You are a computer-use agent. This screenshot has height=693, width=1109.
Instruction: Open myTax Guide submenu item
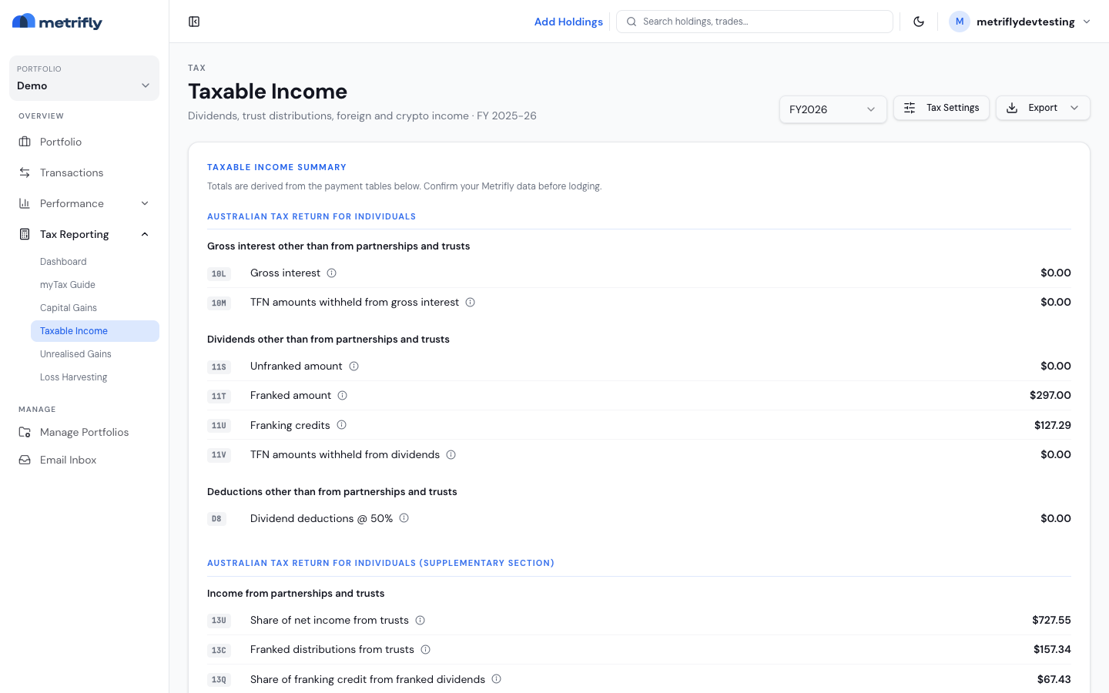[95, 285]
